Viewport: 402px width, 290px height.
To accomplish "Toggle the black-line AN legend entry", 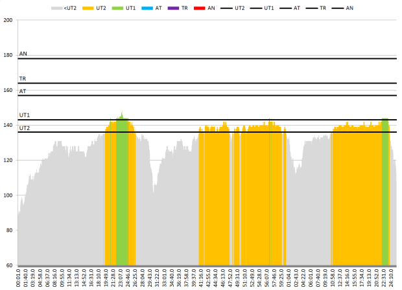I will coord(337,8).
